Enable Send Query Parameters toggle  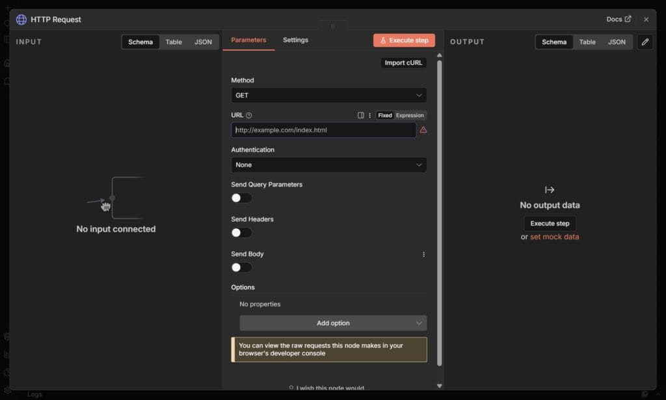241,198
